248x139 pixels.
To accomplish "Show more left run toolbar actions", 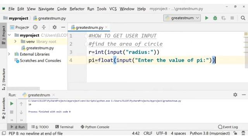I will [12, 120].
